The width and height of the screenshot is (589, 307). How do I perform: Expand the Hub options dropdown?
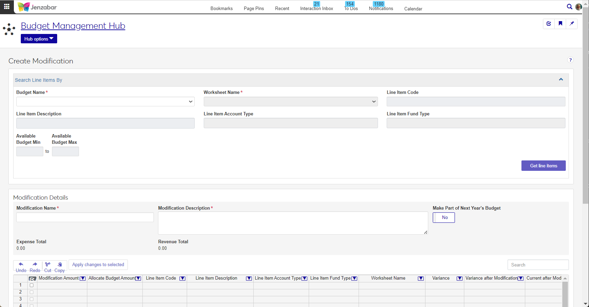39,39
